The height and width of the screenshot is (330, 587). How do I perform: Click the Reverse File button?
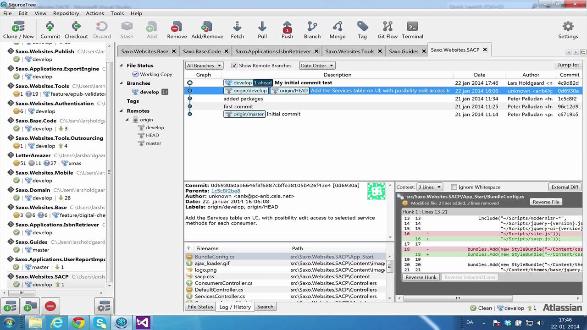tap(546, 202)
